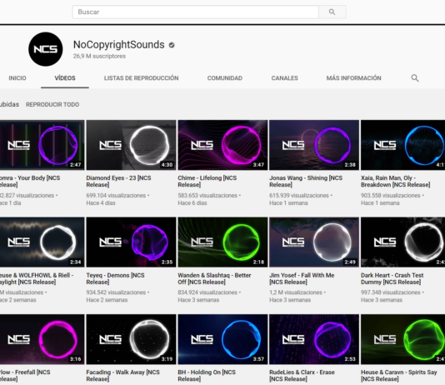Click the Jim Yosef - Fall With Me title

(302, 278)
